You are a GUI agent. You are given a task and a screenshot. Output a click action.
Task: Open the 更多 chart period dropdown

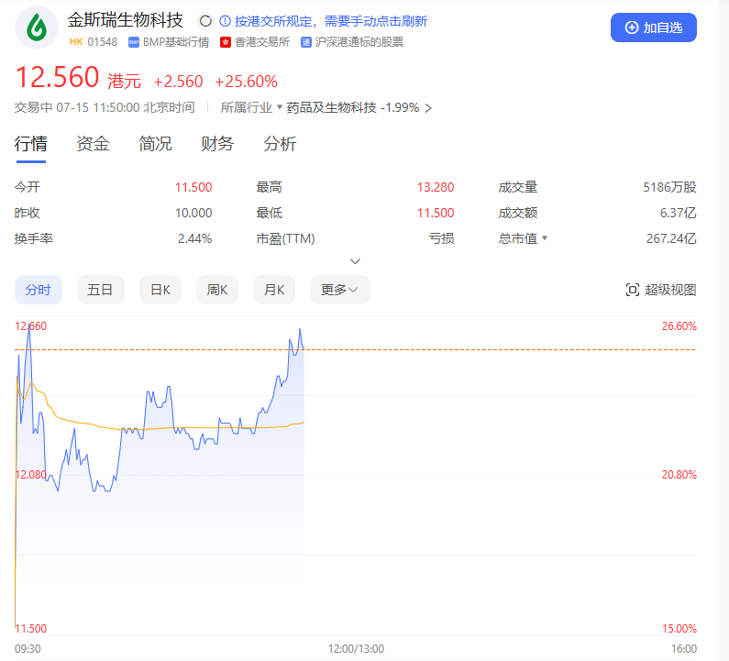[x=340, y=290]
